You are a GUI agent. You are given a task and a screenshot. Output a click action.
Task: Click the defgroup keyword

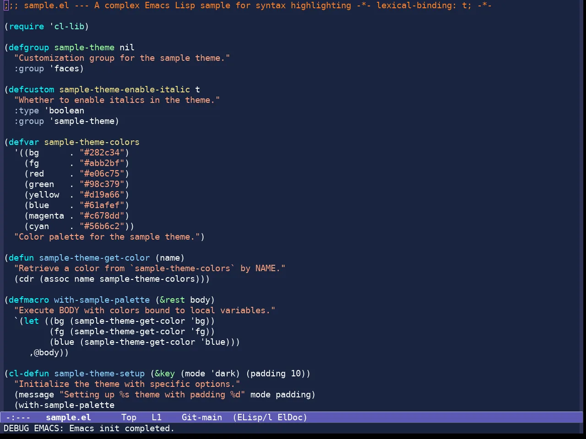click(x=29, y=48)
